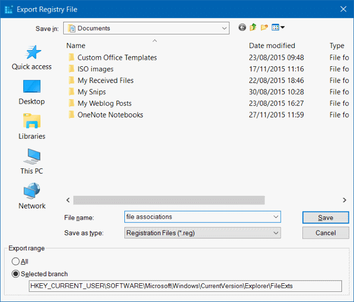
Task: Click the right scroll arrow
Action: pyautogui.click(x=344, y=200)
